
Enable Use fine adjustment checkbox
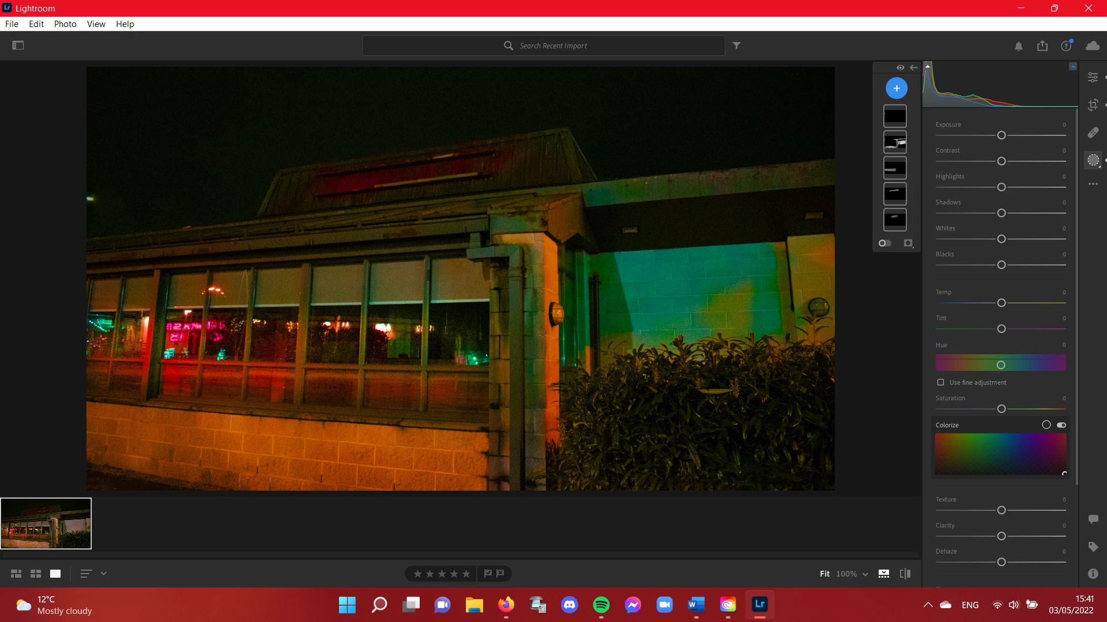[x=940, y=382]
